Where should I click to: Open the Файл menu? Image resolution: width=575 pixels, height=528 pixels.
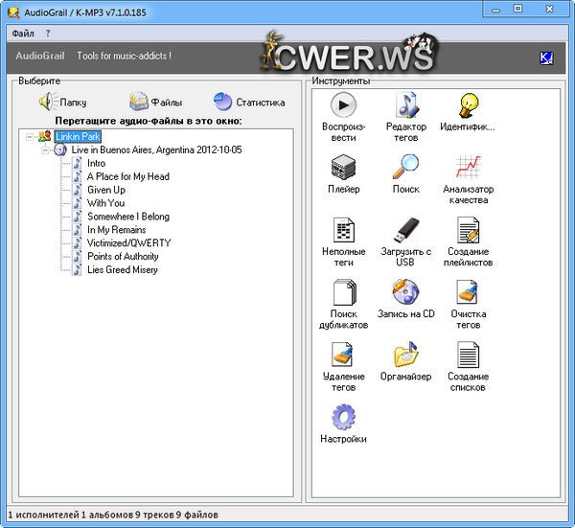pyautogui.click(x=23, y=33)
